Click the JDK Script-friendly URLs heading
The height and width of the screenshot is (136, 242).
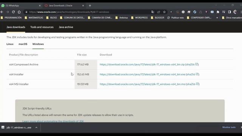[x=37, y=108]
